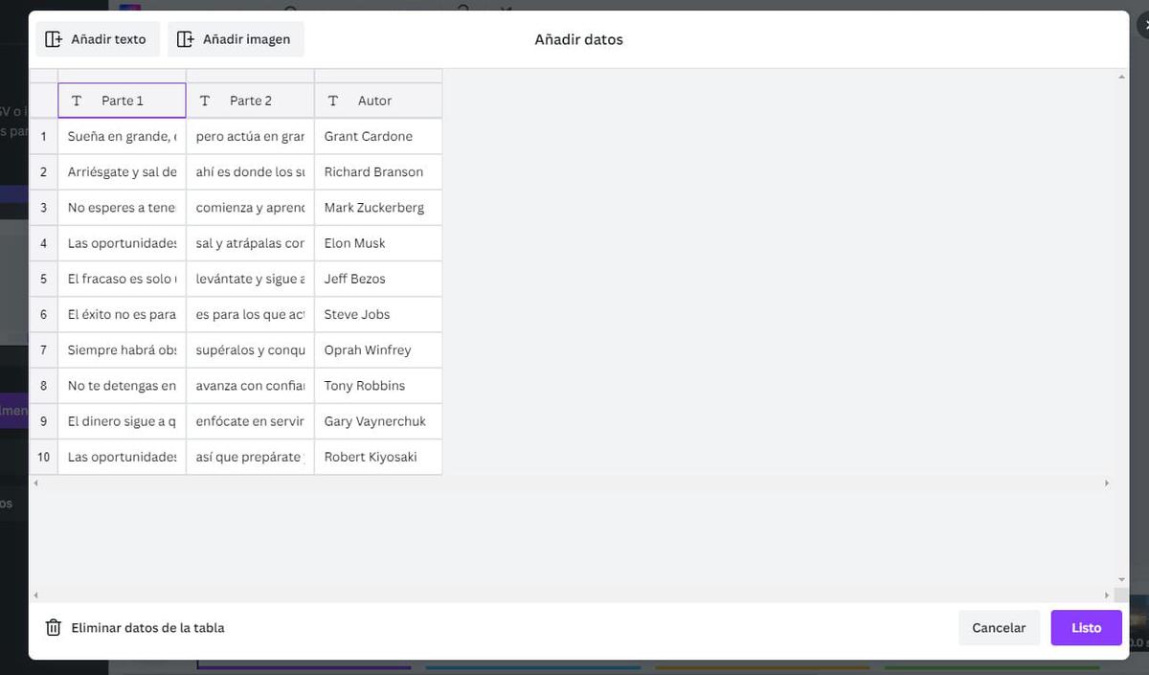
Task: Select the Parte 2 column header
Action: click(250, 101)
